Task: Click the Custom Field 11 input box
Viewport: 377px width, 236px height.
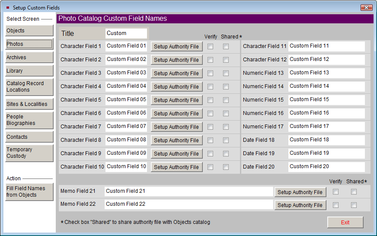Action: click(326, 46)
